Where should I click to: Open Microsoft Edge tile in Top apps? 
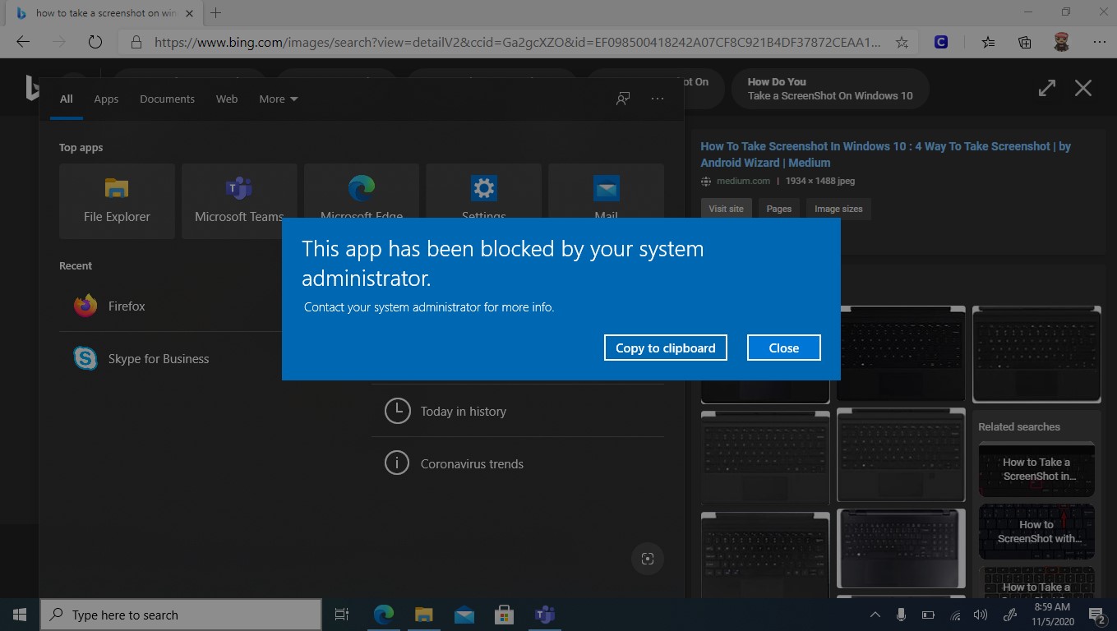click(362, 191)
